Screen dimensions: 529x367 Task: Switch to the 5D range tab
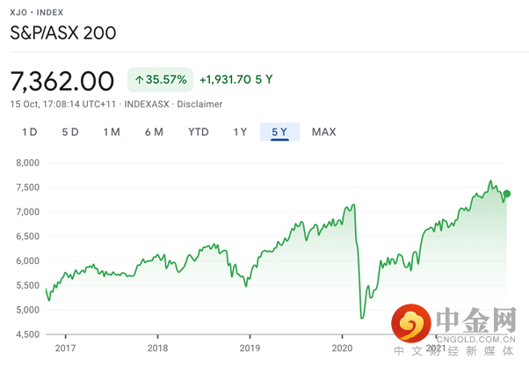[x=70, y=132]
